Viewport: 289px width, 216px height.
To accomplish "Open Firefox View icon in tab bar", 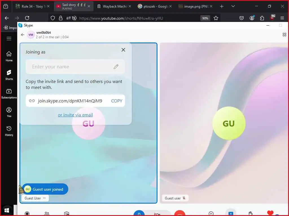I will [6, 6].
